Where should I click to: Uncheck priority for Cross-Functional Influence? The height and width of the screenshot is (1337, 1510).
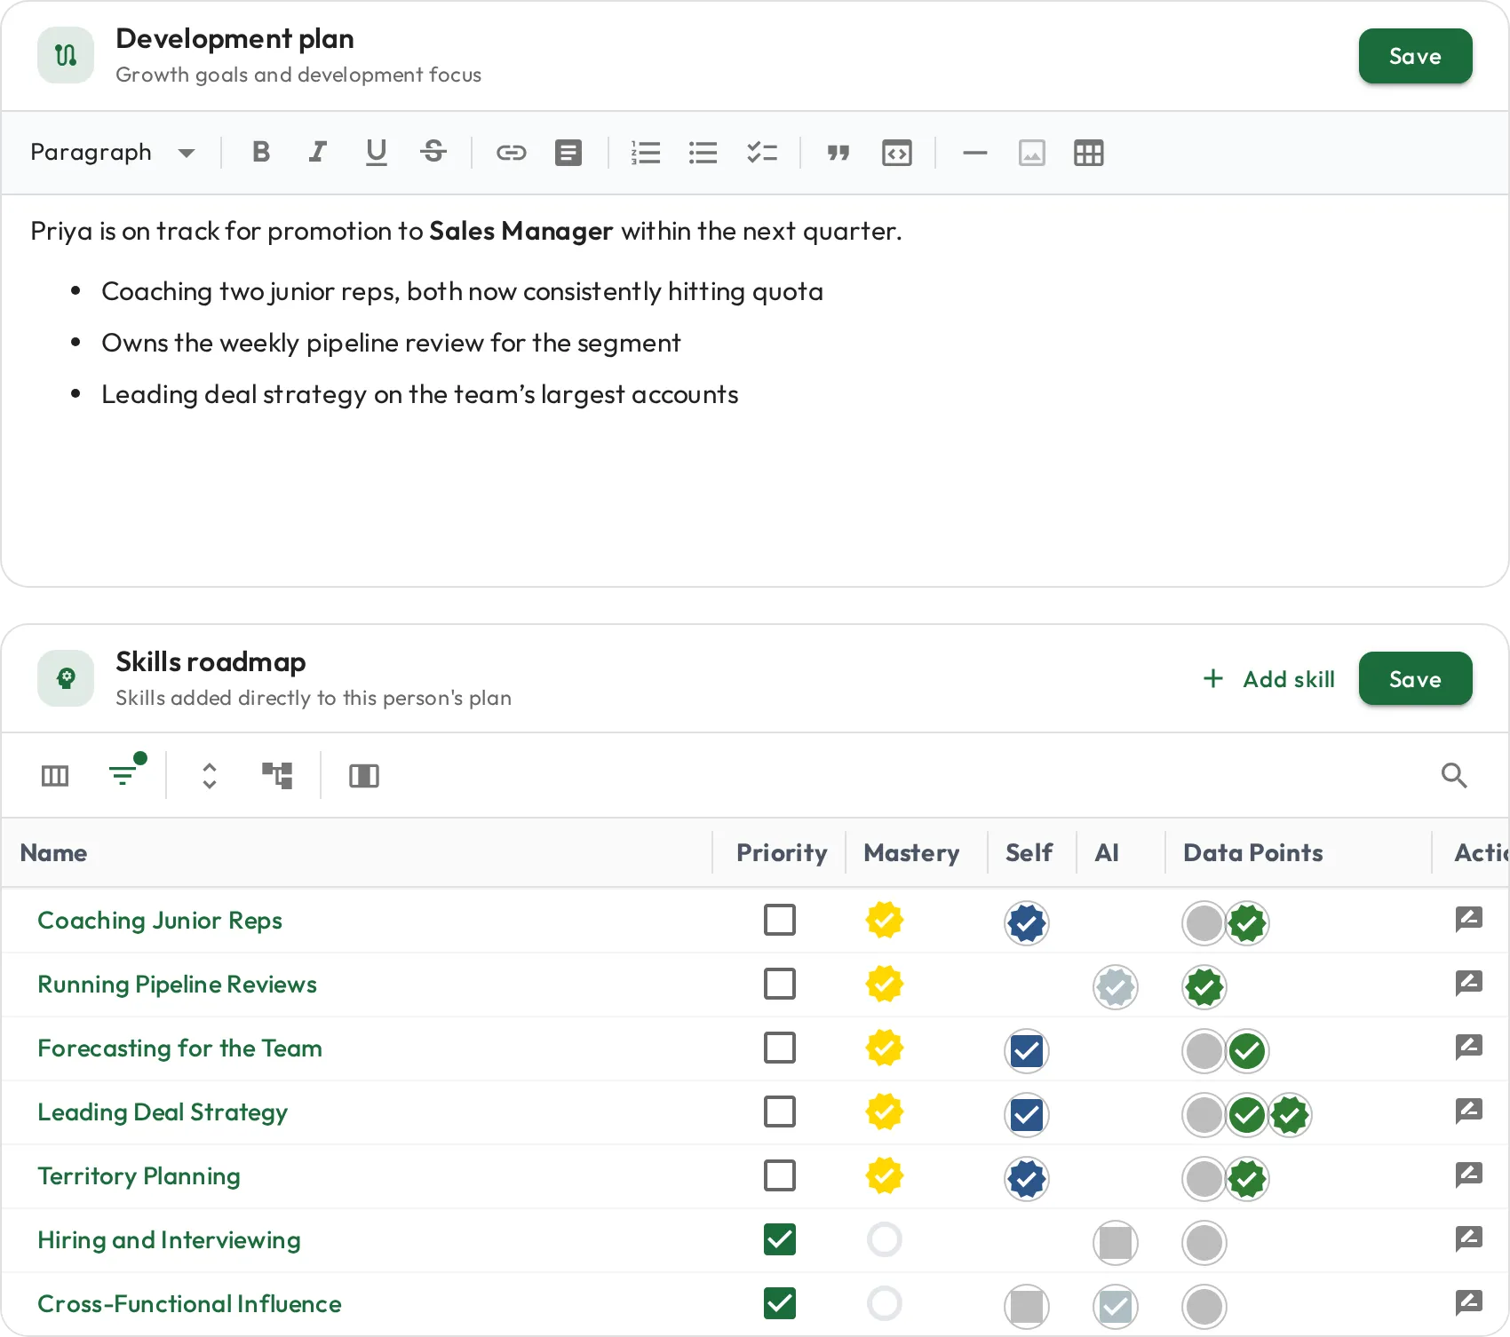point(780,1303)
